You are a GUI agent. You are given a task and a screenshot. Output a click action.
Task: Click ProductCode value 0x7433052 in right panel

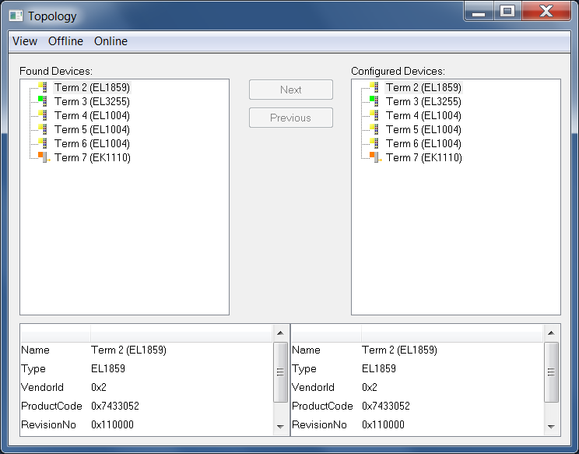point(386,406)
